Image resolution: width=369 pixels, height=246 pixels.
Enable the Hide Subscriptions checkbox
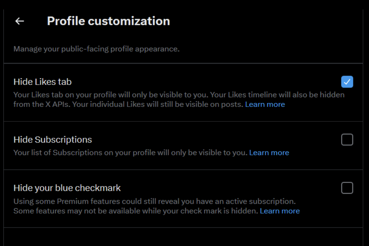tap(347, 140)
